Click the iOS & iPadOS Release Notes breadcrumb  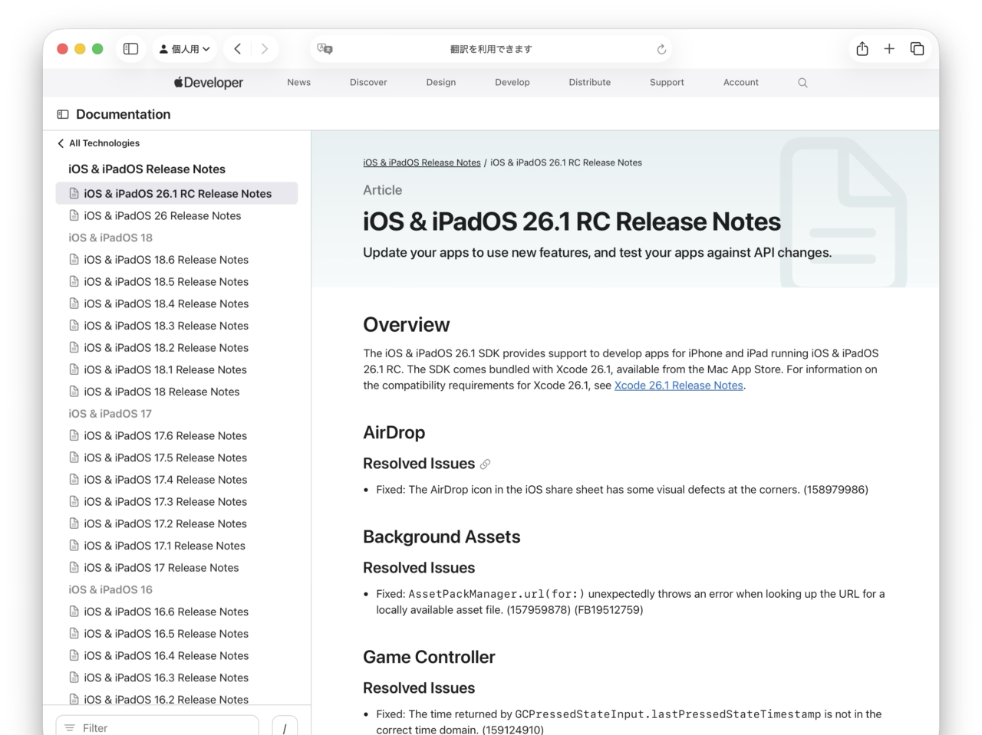tap(421, 162)
